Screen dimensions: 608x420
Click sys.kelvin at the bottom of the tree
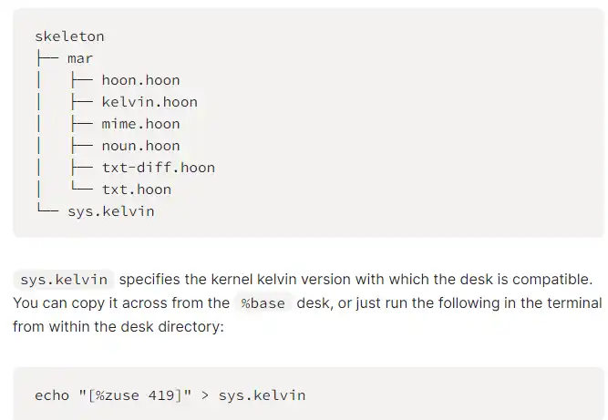pyautogui.click(x=110, y=211)
